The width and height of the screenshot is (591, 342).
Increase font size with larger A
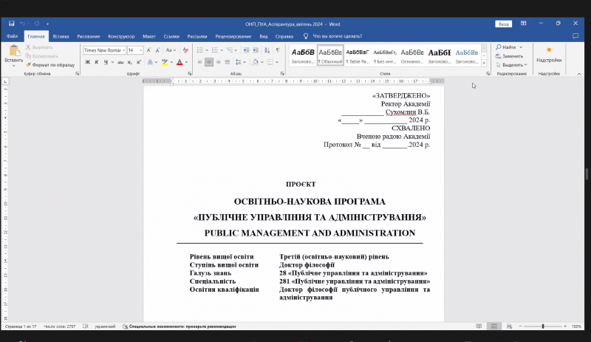coord(149,50)
